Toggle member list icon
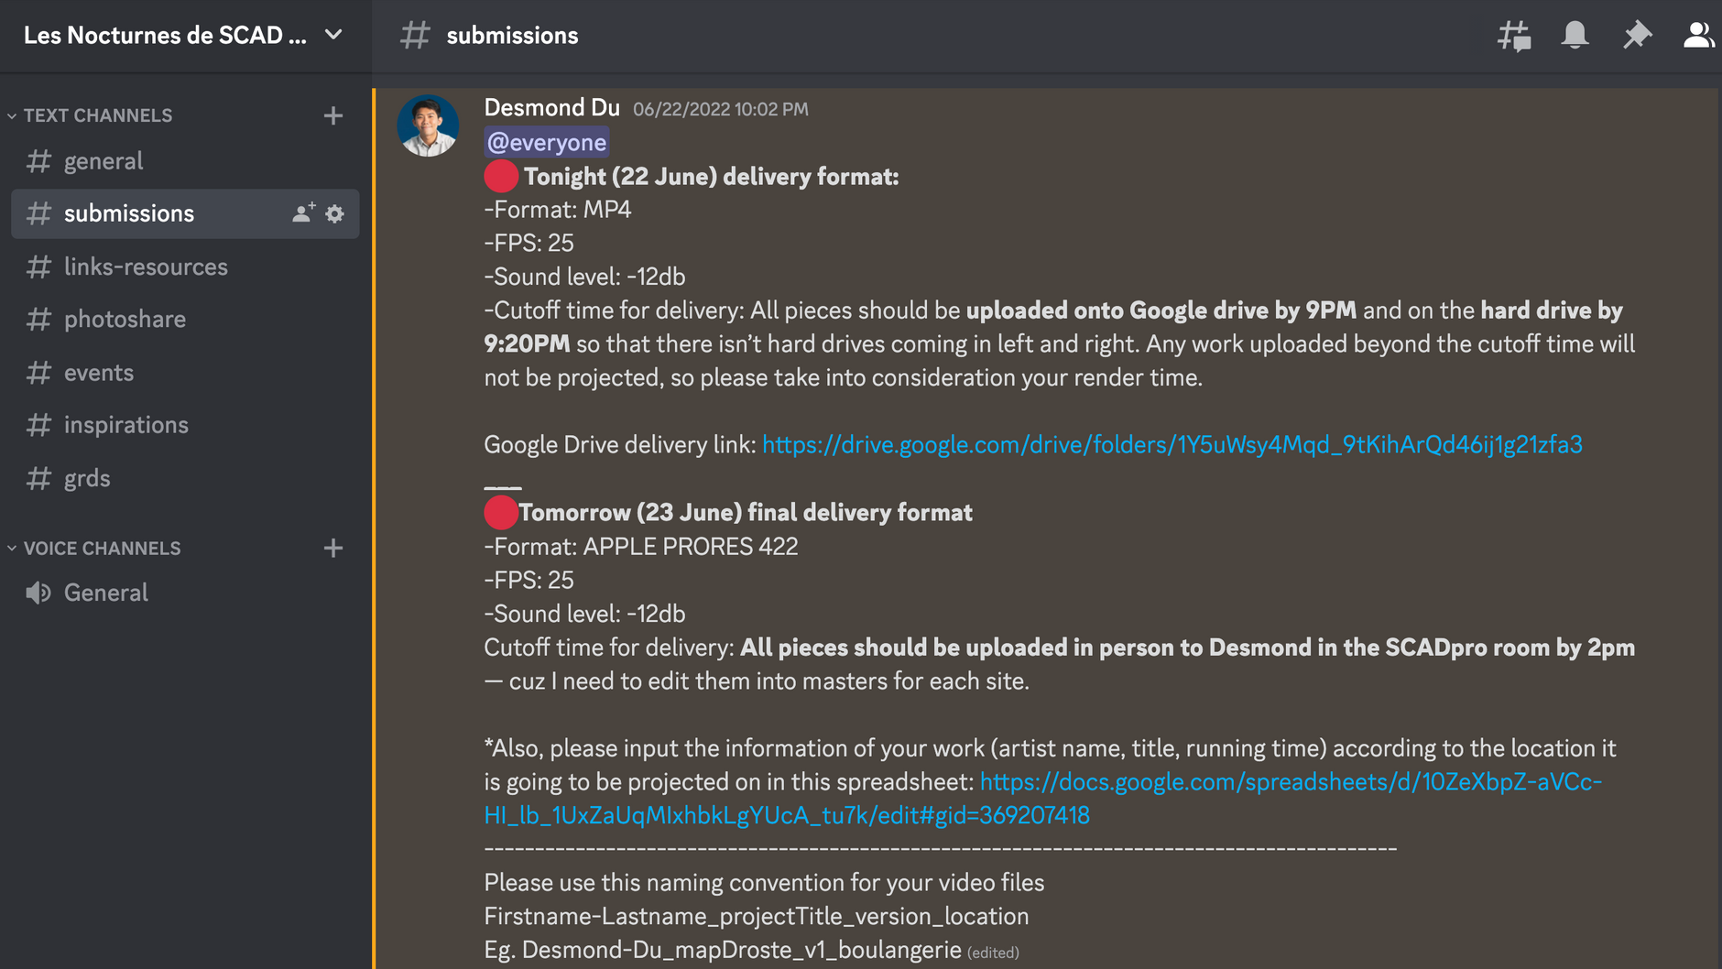 pyautogui.click(x=1699, y=36)
